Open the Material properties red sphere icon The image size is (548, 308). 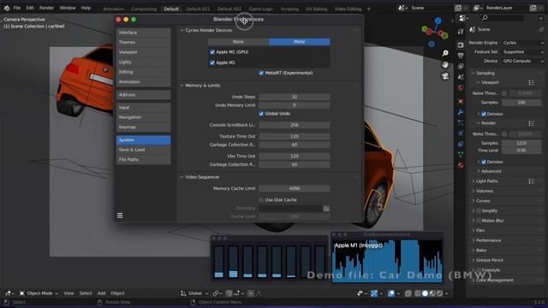tap(461, 165)
